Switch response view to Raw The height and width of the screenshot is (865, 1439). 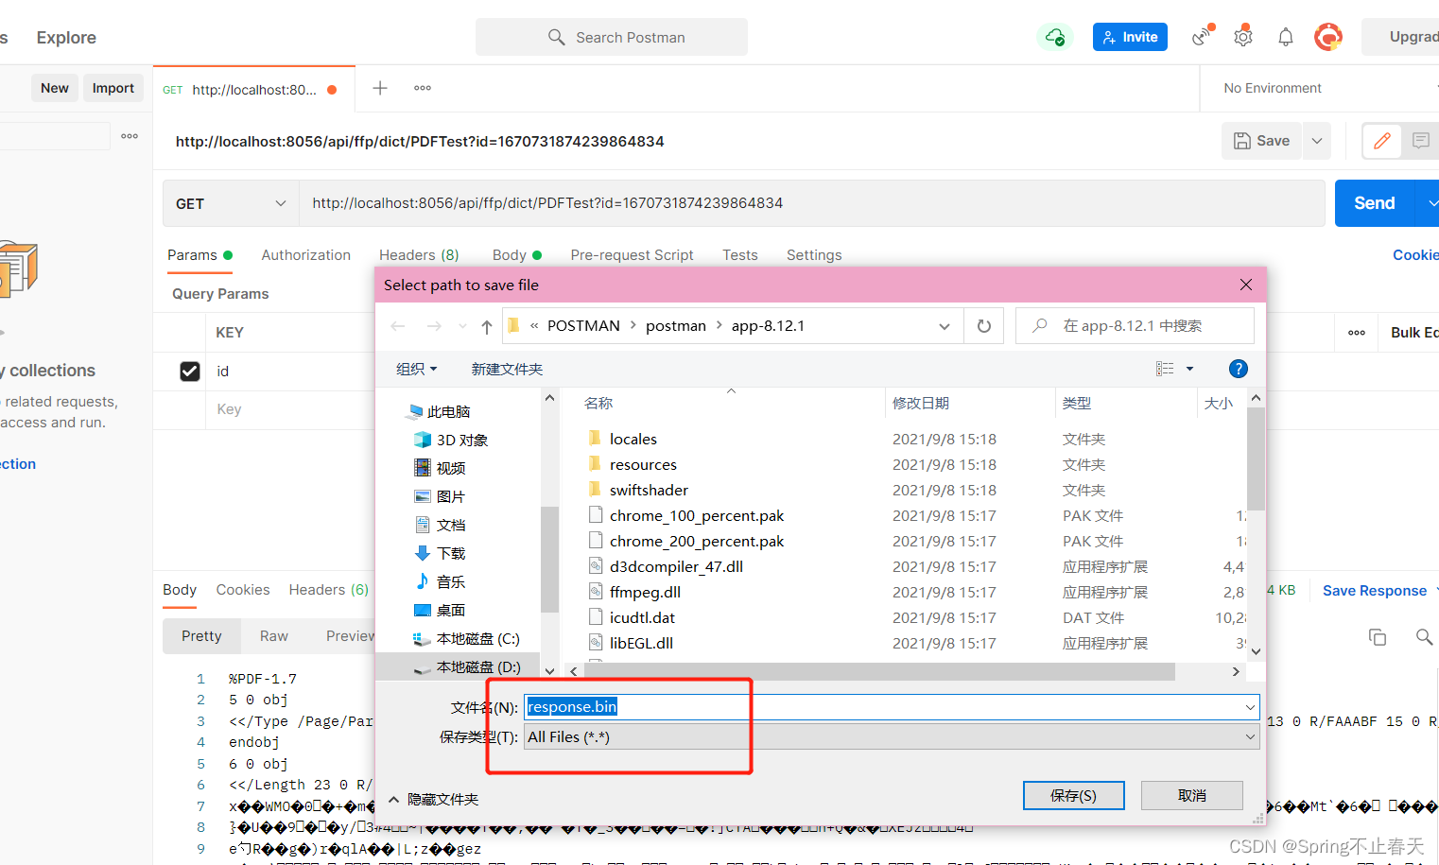click(274, 636)
